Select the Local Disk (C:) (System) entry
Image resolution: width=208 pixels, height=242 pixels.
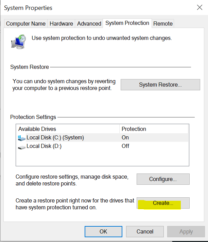(55, 138)
